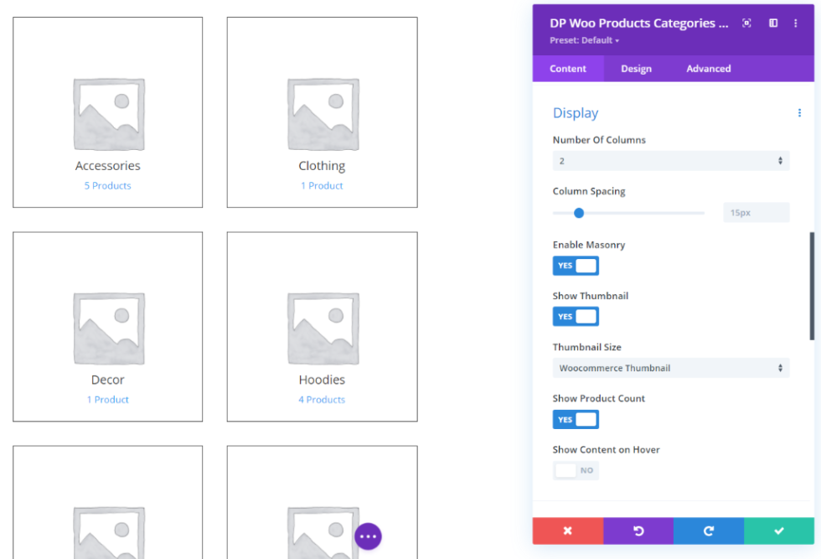This screenshot has width=821, height=559.
Task: Open the Number Of Columns dropdown
Action: tap(670, 160)
